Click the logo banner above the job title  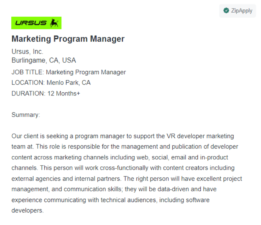point(36,22)
